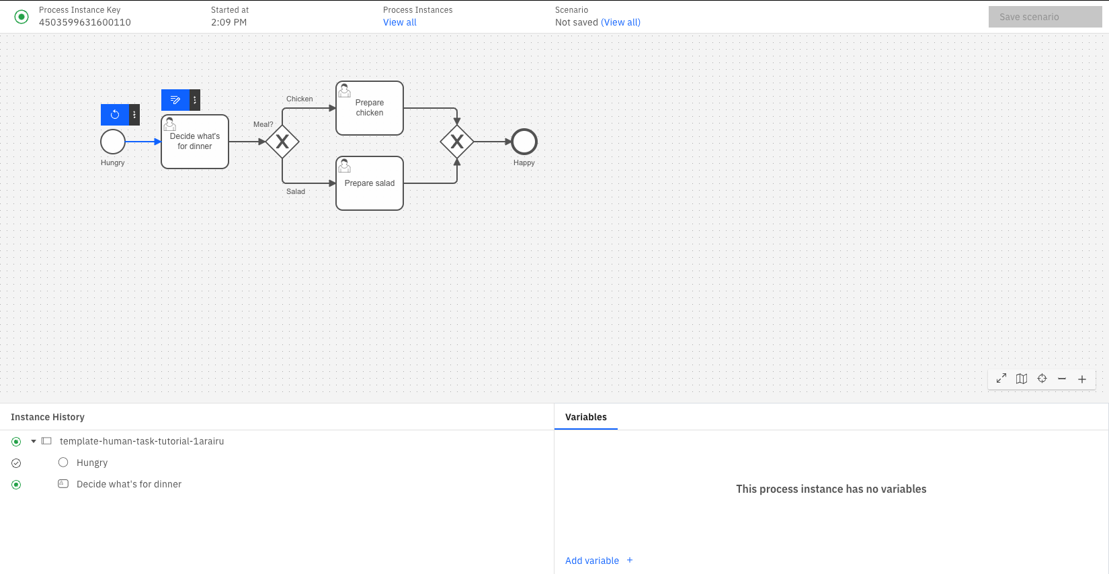Click the Add variable link
The image size is (1109, 574).
pyautogui.click(x=592, y=561)
